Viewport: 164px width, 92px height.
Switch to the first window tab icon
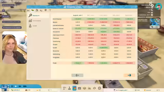pos(28,10)
